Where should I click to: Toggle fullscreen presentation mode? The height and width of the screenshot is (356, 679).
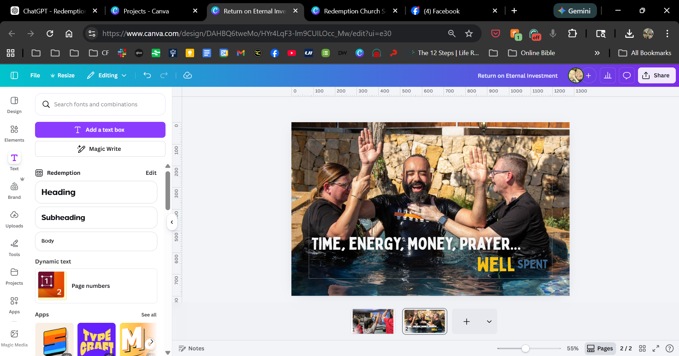656,349
